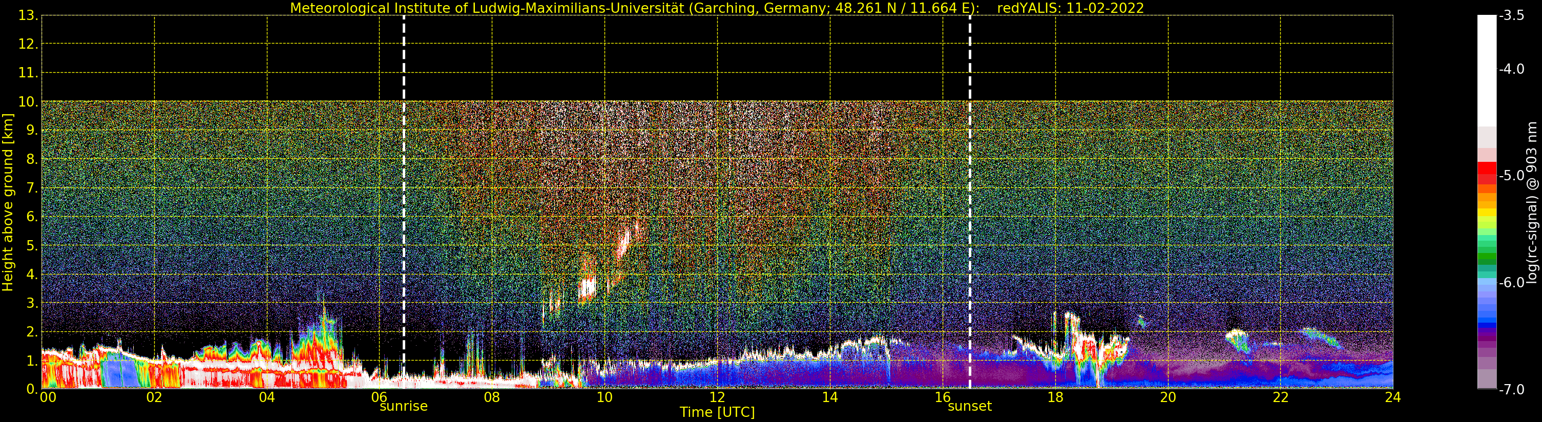Click the colorbar label 'log(rc-signal) @903 nm'
1542x422 pixels.
point(1532,202)
